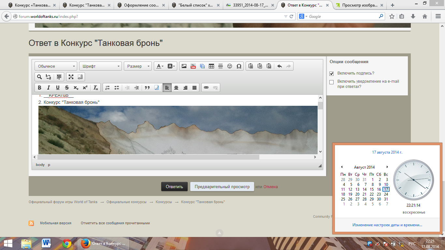Toggle 'Включить подпись?' checkbox
The height and width of the screenshot is (250, 445).
[x=332, y=74]
